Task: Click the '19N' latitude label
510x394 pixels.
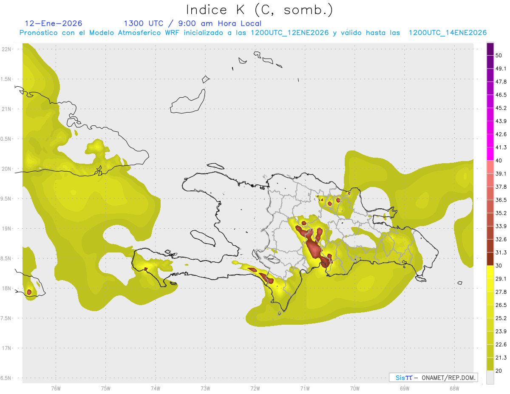Action: [x=6, y=229]
